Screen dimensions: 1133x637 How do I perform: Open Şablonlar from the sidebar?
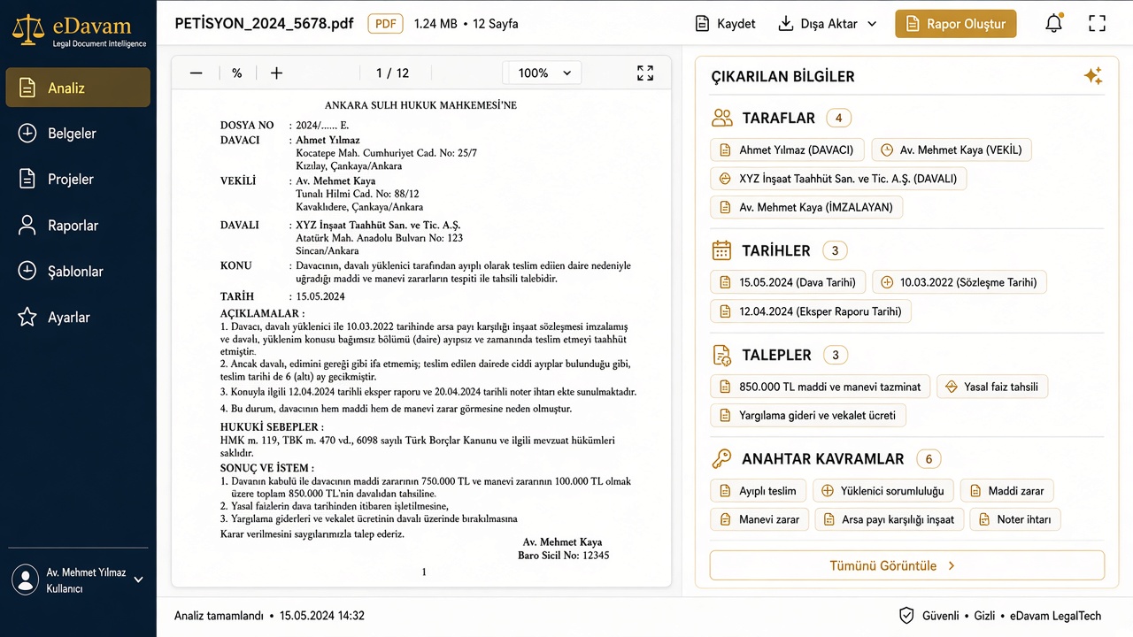coord(78,272)
